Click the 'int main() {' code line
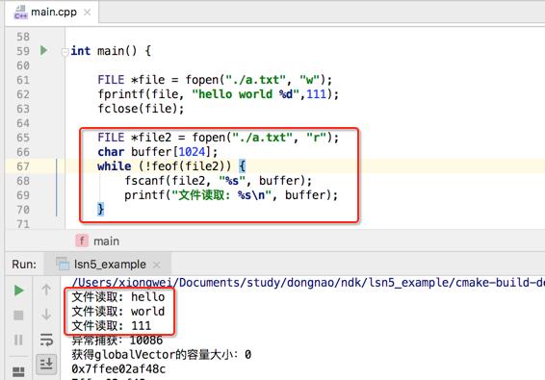 [111, 51]
